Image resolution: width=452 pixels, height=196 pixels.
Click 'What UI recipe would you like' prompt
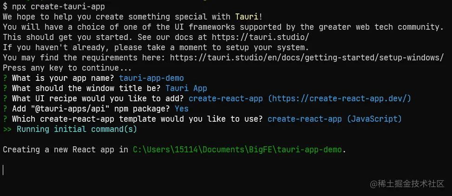click(98, 98)
